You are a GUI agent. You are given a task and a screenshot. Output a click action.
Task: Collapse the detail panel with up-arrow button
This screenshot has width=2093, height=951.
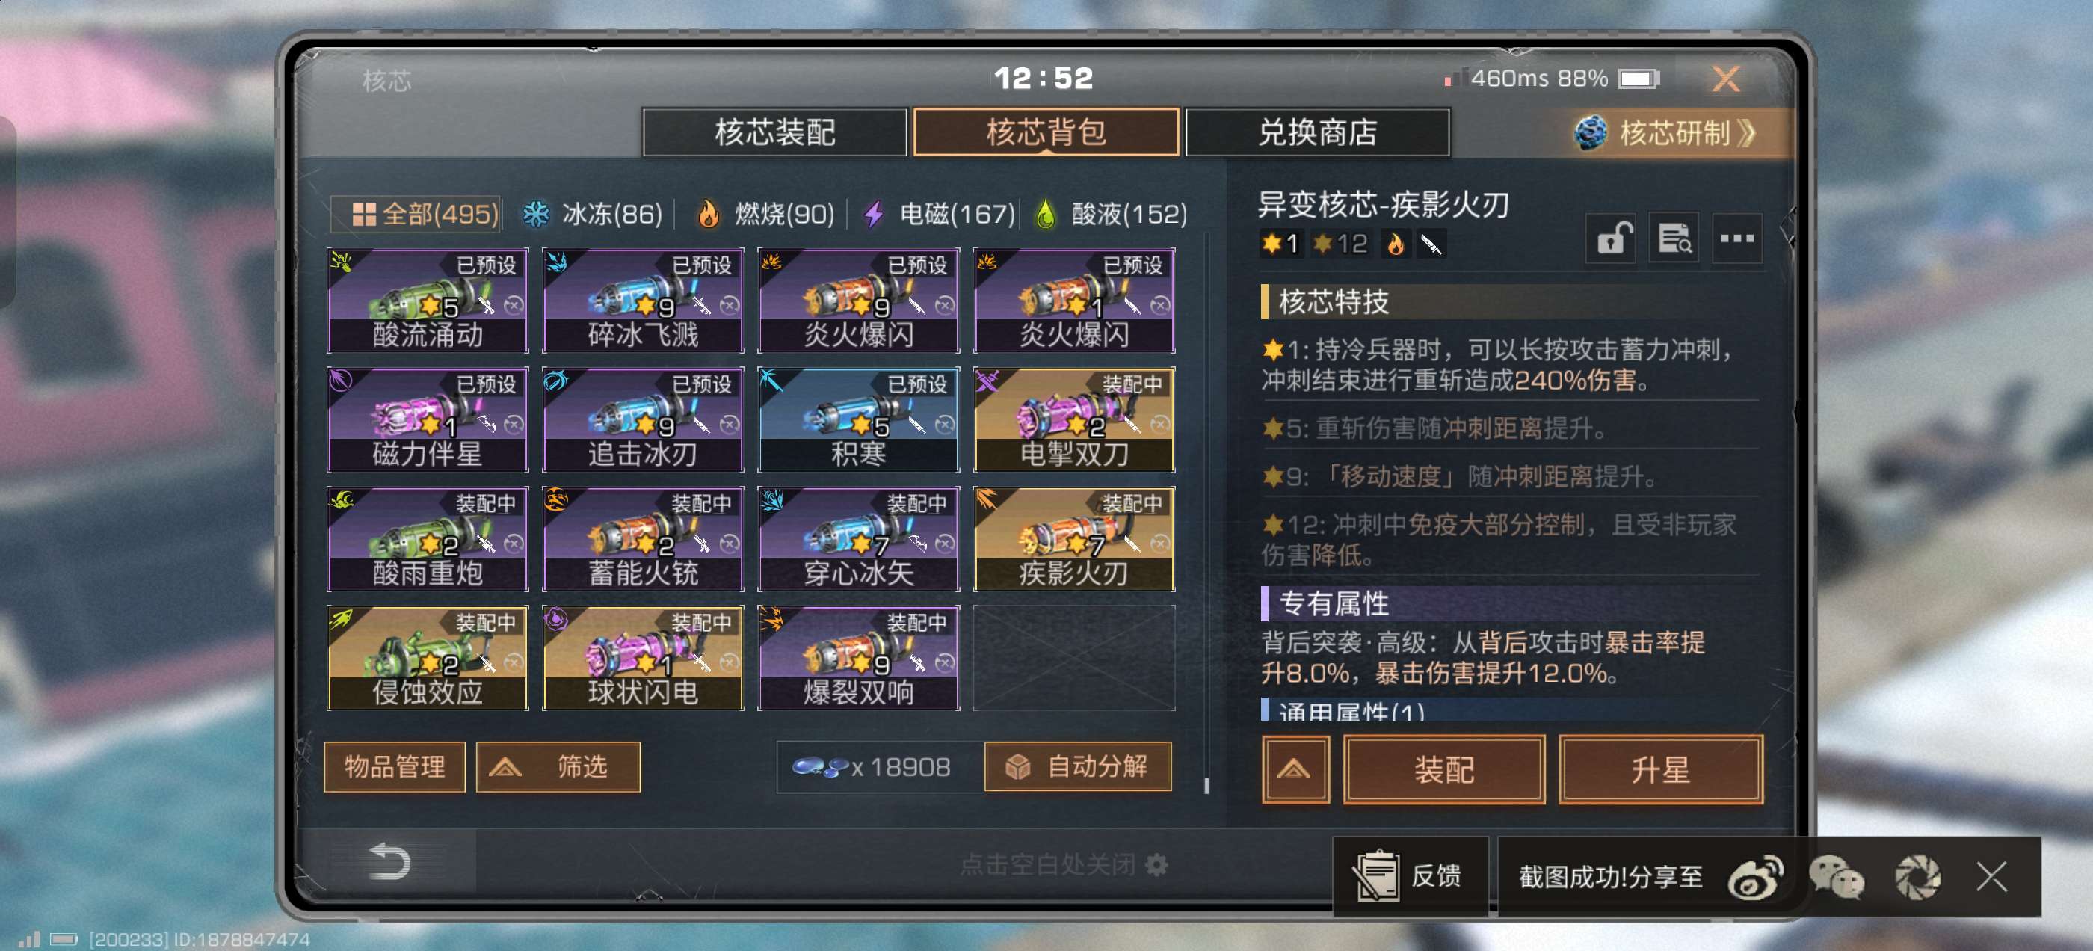click(x=1295, y=769)
